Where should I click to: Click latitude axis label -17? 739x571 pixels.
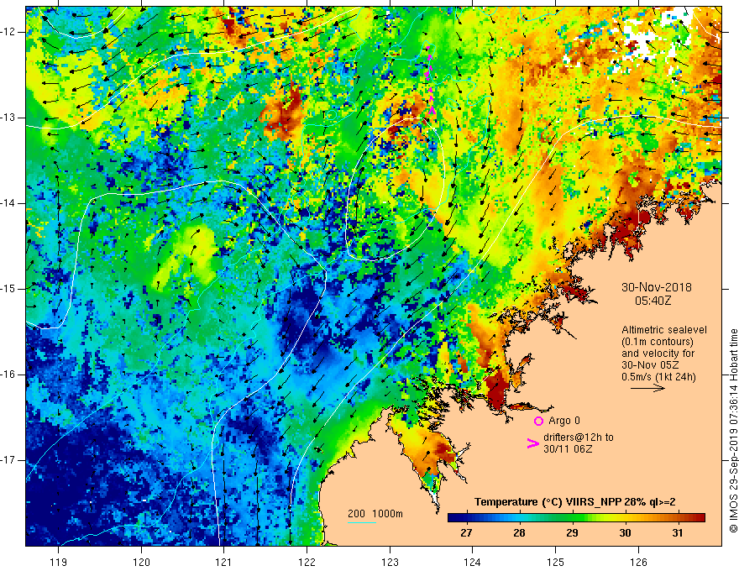tap(8, 460)
